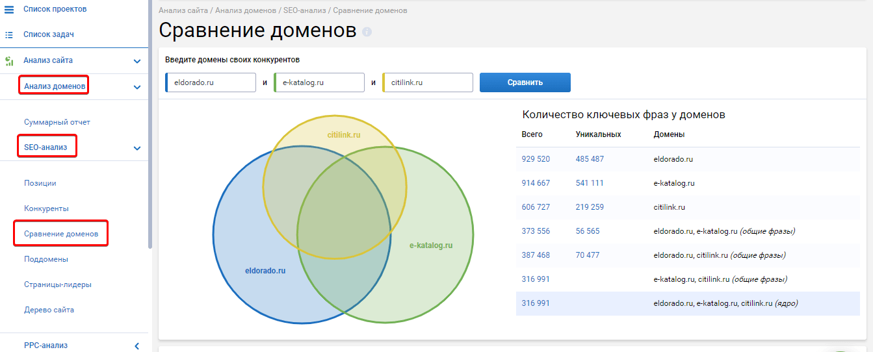Collapse the SEO-анализ chevron
Viewport: 873px width, 352px height.
pyautogui.click(x=137, y=148)
